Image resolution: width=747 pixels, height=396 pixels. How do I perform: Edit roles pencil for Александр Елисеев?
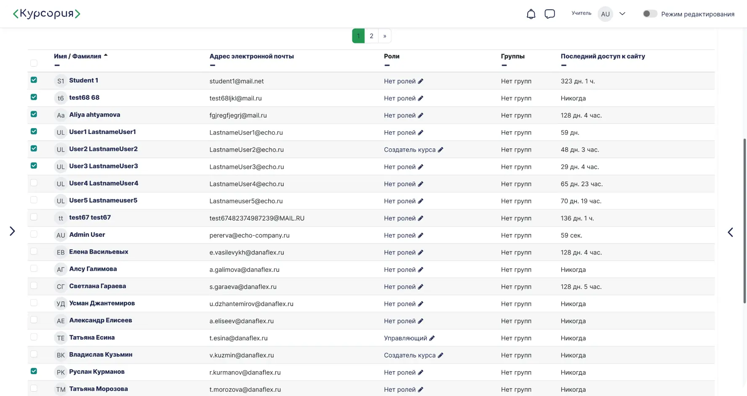tap(421, 321)
